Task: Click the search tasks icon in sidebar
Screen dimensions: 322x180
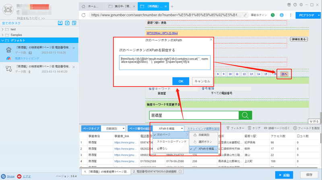Action: [x=74, y=23]
